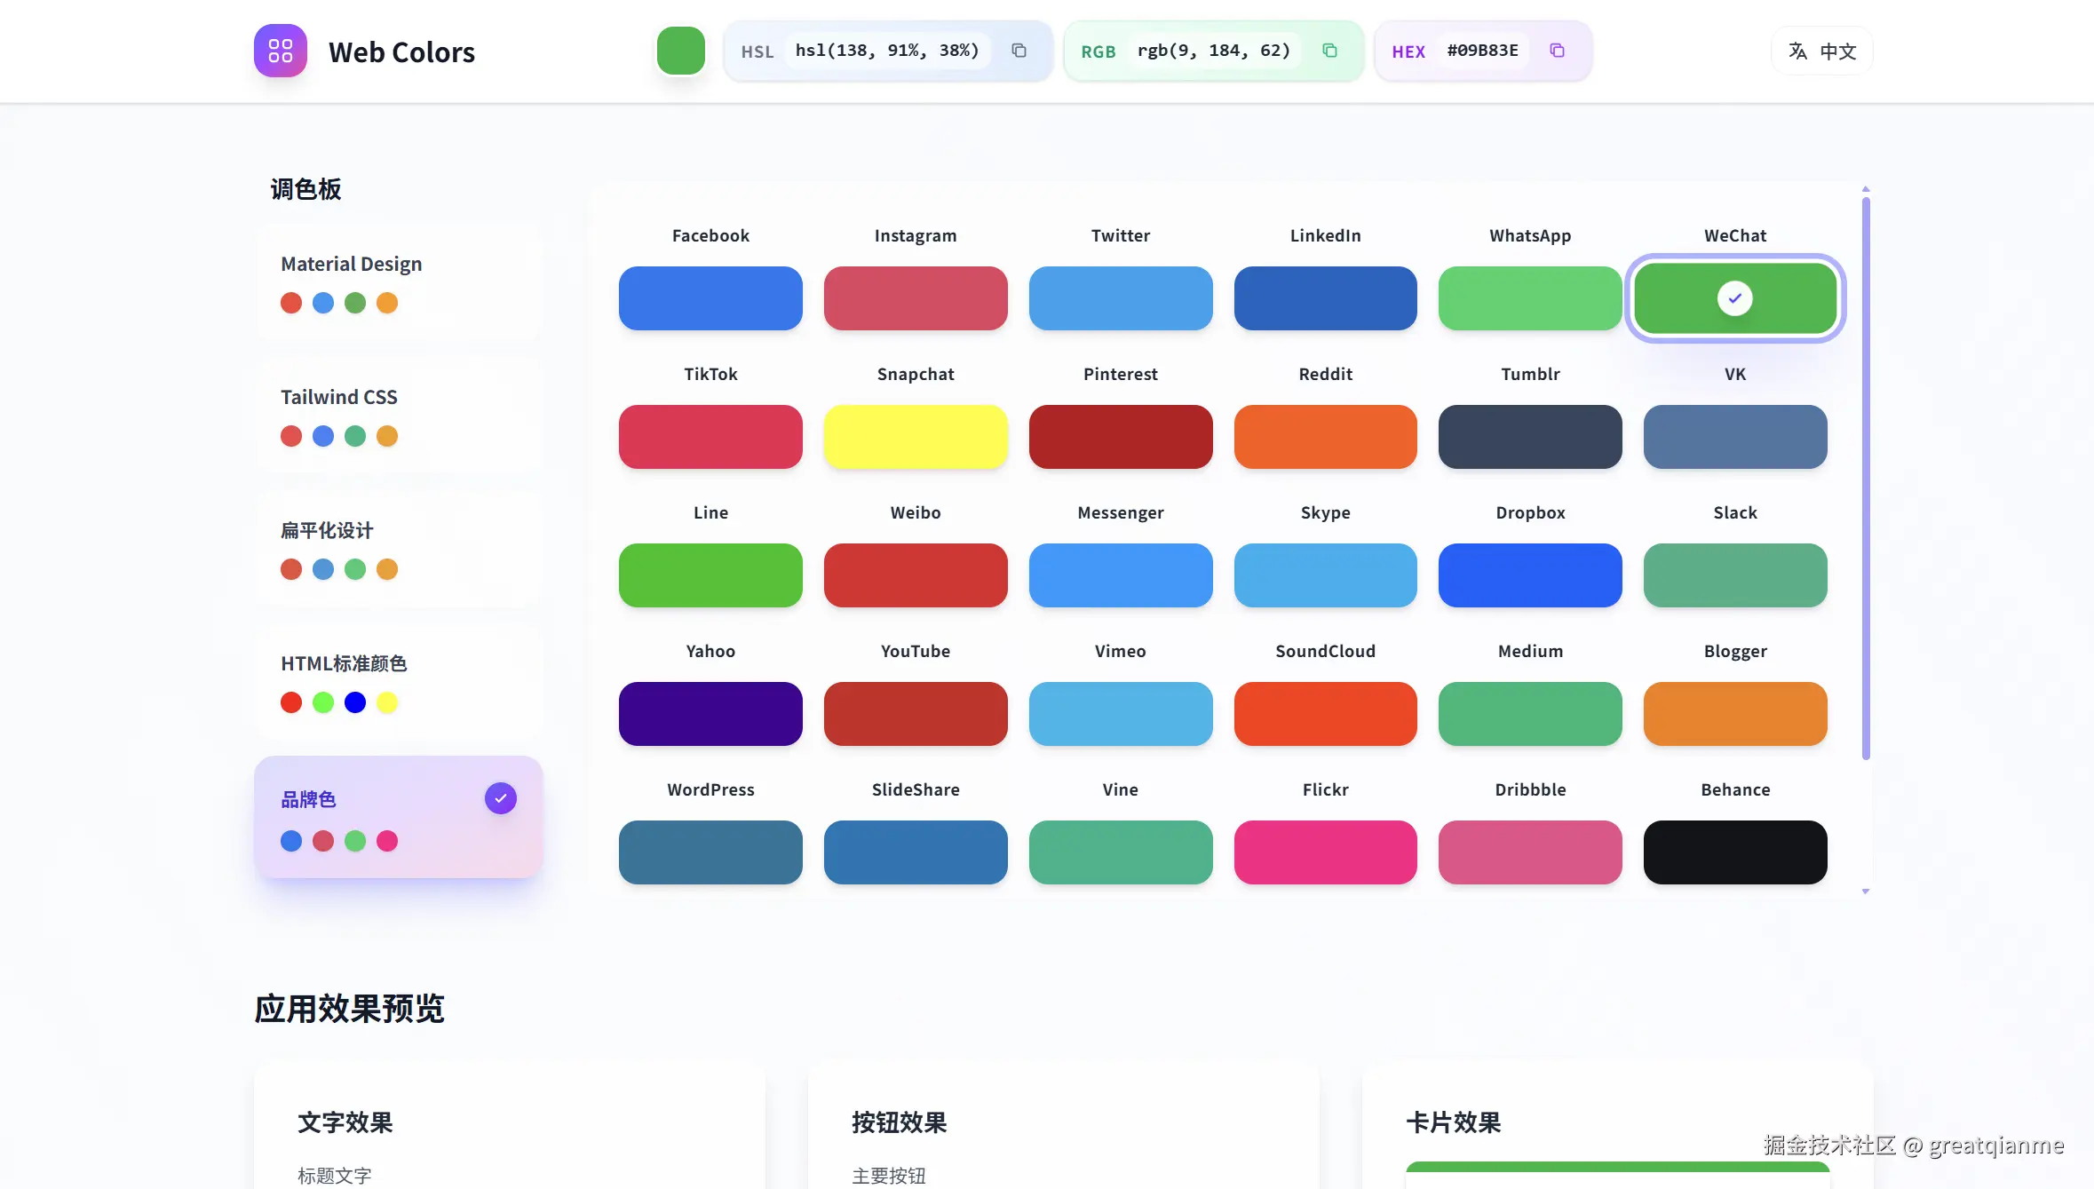Image resolution: width=2094 pixels, height=1189 pixels.
Task: Select the Tailwind CSS palette
Action: point(399,416)
